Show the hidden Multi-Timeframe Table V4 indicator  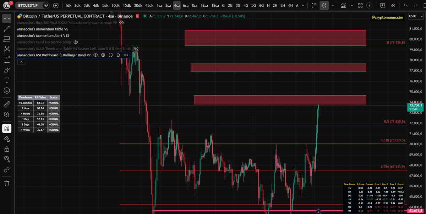(136, 49)
